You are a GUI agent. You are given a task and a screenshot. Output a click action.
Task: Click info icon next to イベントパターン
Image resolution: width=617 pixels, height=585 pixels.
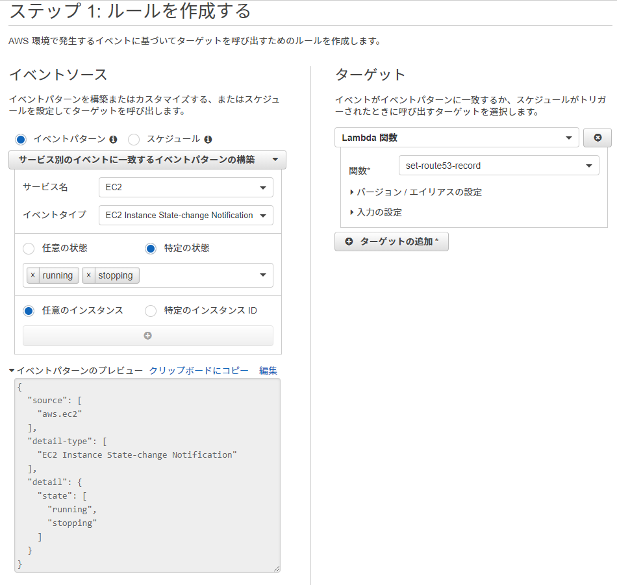pos(113,139)
